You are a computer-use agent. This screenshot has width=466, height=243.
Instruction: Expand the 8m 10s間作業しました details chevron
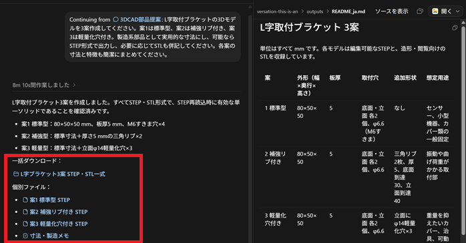click(x=74, y=85)
